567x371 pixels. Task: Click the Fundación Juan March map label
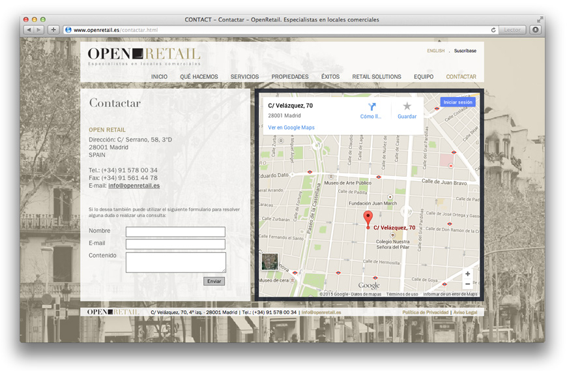click(373, 203)
